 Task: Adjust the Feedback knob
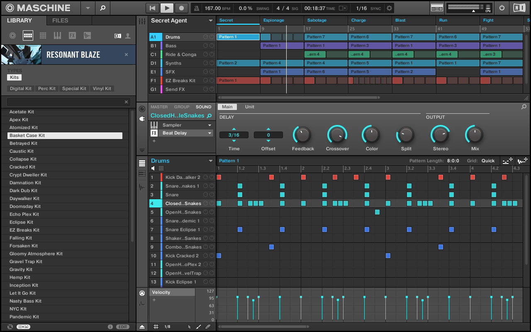click(x=303, y=134)
